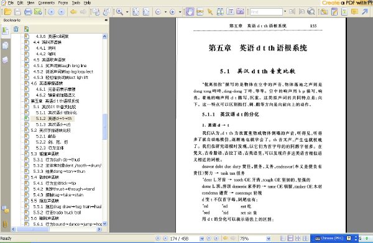Open the File menu

(x=11, y=3)
